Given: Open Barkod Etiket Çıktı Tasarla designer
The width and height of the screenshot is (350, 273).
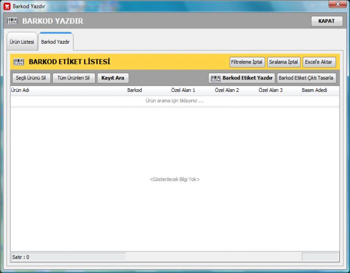Looking at the screenshot, I should point(306,78).
